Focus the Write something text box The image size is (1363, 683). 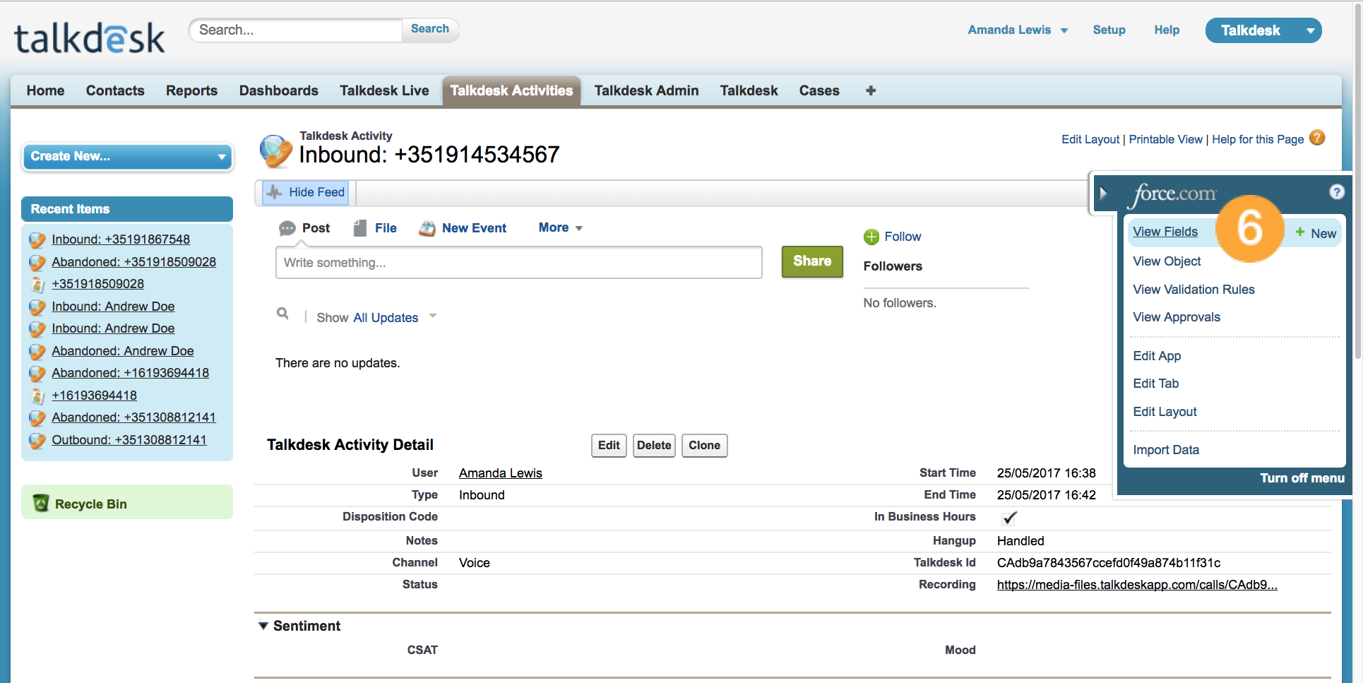[519, 263]
